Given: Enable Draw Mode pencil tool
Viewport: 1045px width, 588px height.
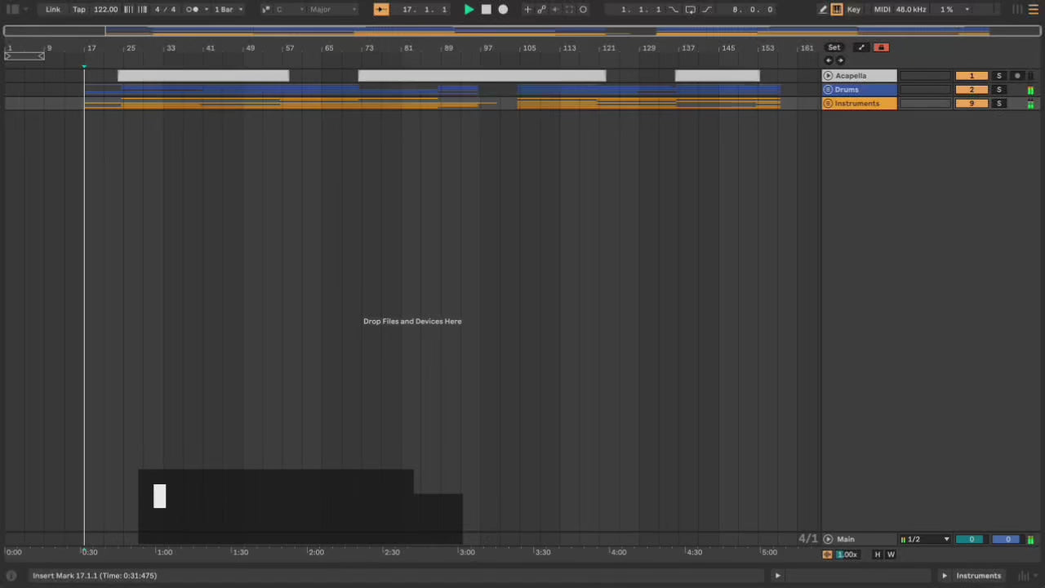Looking at the screenshot, I should pos(823,9).
